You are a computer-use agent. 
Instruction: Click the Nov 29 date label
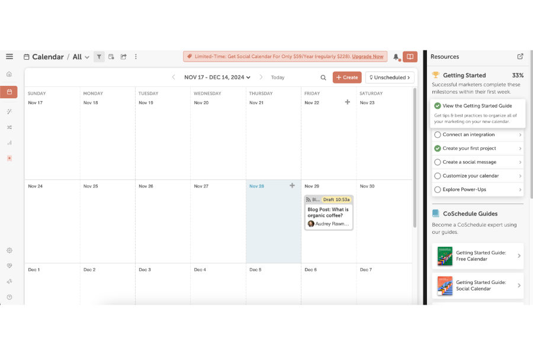(x=312, y=186)
